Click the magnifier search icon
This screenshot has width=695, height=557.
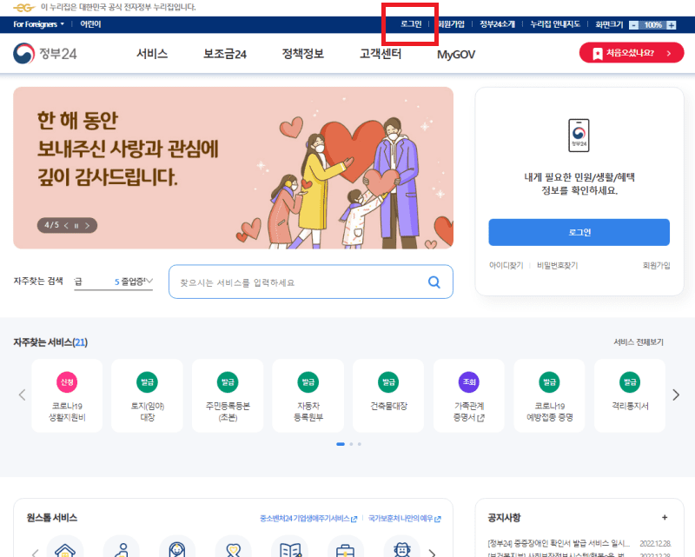[x=434, y=282]
